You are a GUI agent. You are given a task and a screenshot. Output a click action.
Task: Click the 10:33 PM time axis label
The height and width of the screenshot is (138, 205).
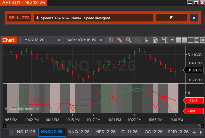155,120
